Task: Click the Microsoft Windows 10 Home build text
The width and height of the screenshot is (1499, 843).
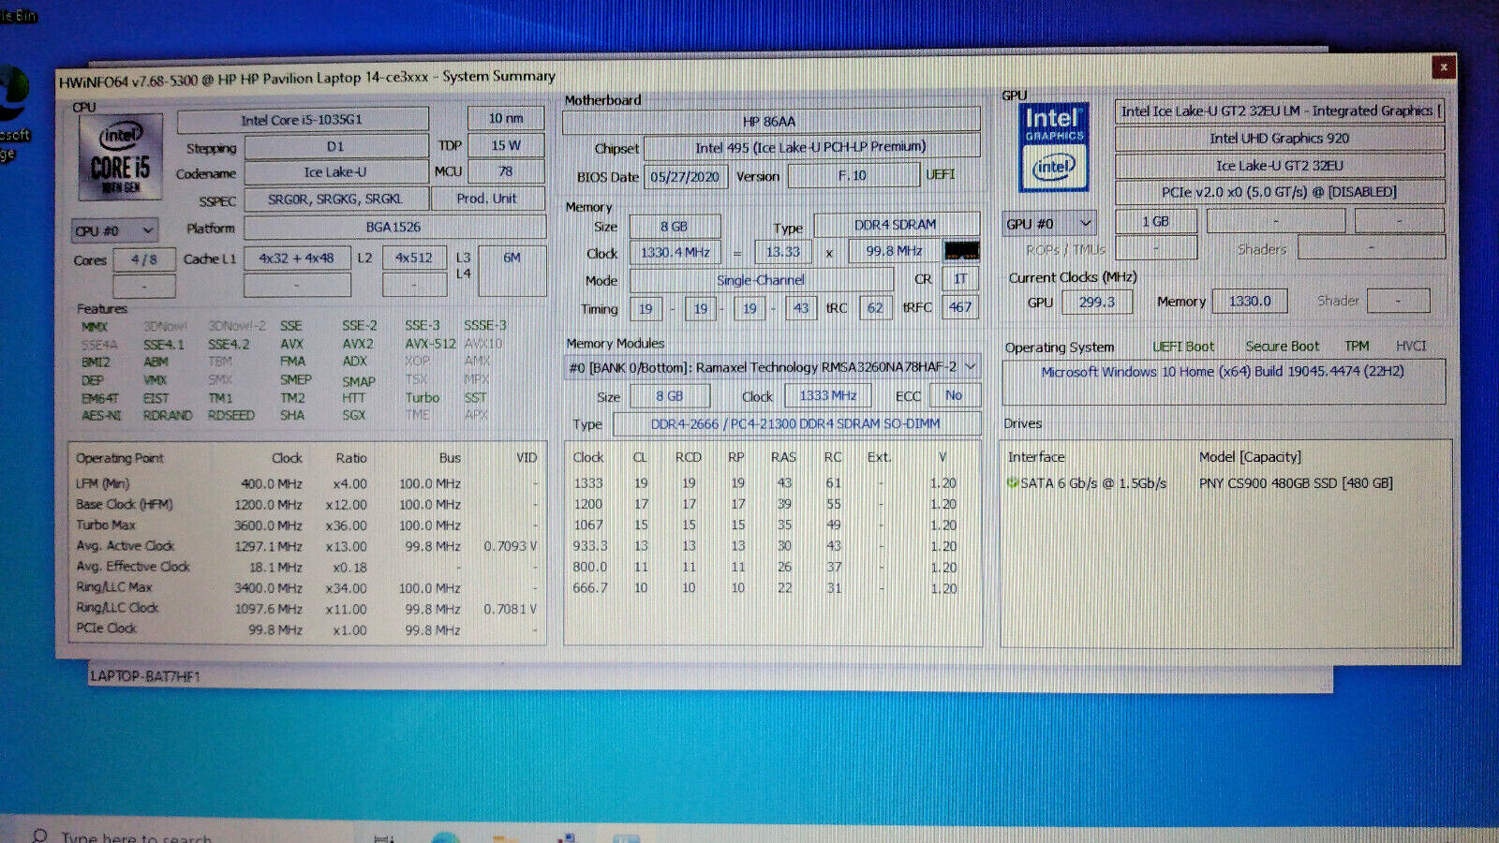Action: [x=1223, y=371]
